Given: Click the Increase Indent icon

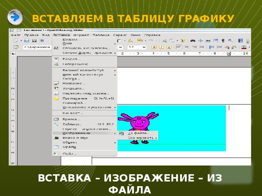Looking at the screenshot, I should click(x=234, y=47).
